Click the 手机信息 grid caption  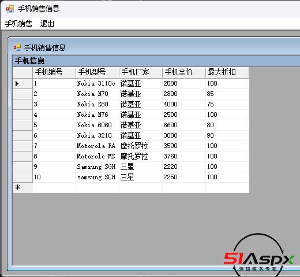click(156, 61)
